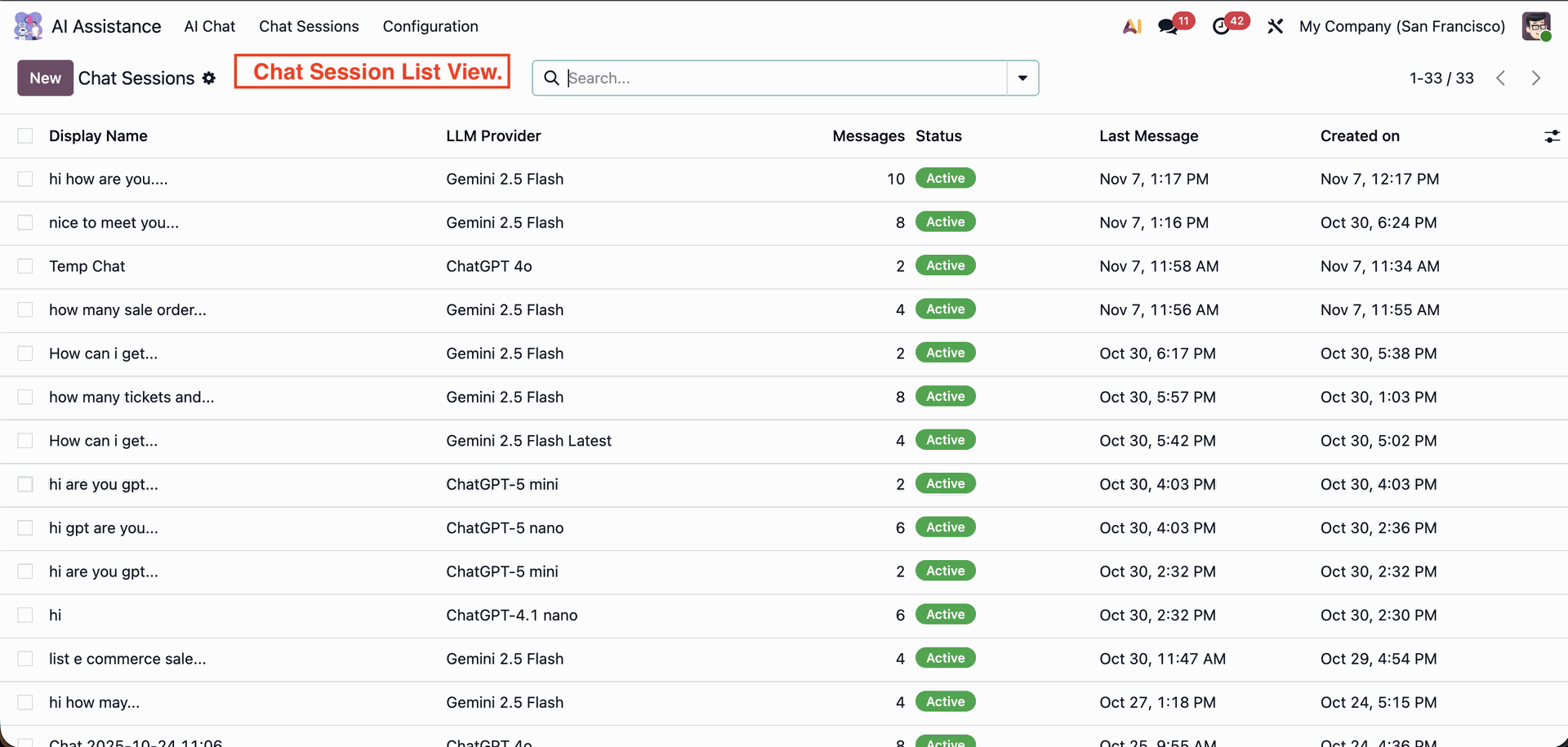Go to next page of records
1568x747 pixels.
[x=1536, y=78]
